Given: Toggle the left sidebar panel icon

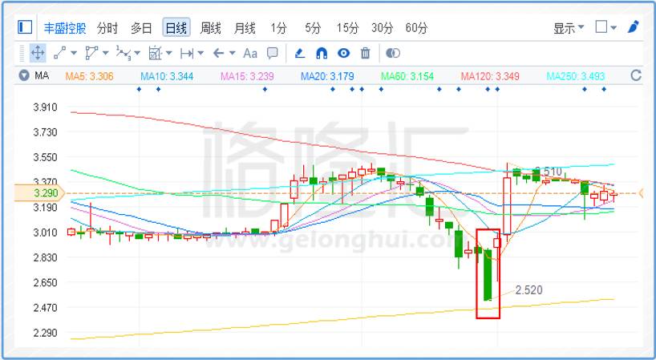Looking at the screenshot, I should (x=25, y=27).
